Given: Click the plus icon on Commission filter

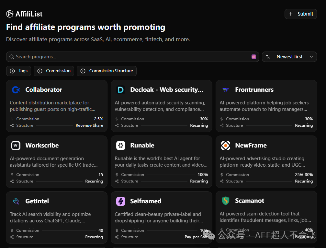Looking at the screenshot, I should click(40, 71).
